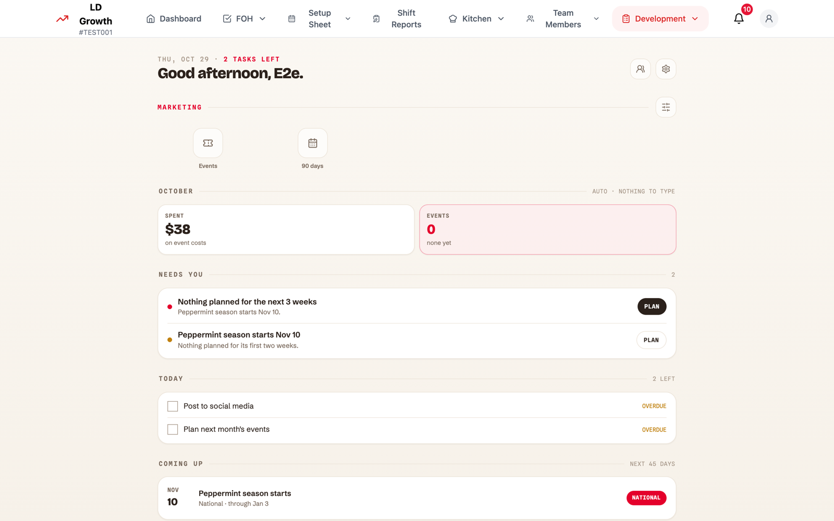This screenshot has height=521, width=834.
Task: Go to the Dashboard menu item
Action: point(174,19)
